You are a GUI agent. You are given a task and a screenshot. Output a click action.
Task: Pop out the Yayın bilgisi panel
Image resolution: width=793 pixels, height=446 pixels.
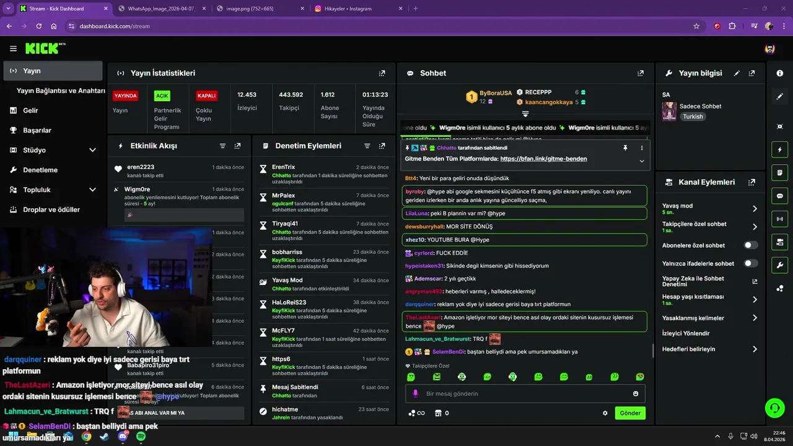(751, 73)
